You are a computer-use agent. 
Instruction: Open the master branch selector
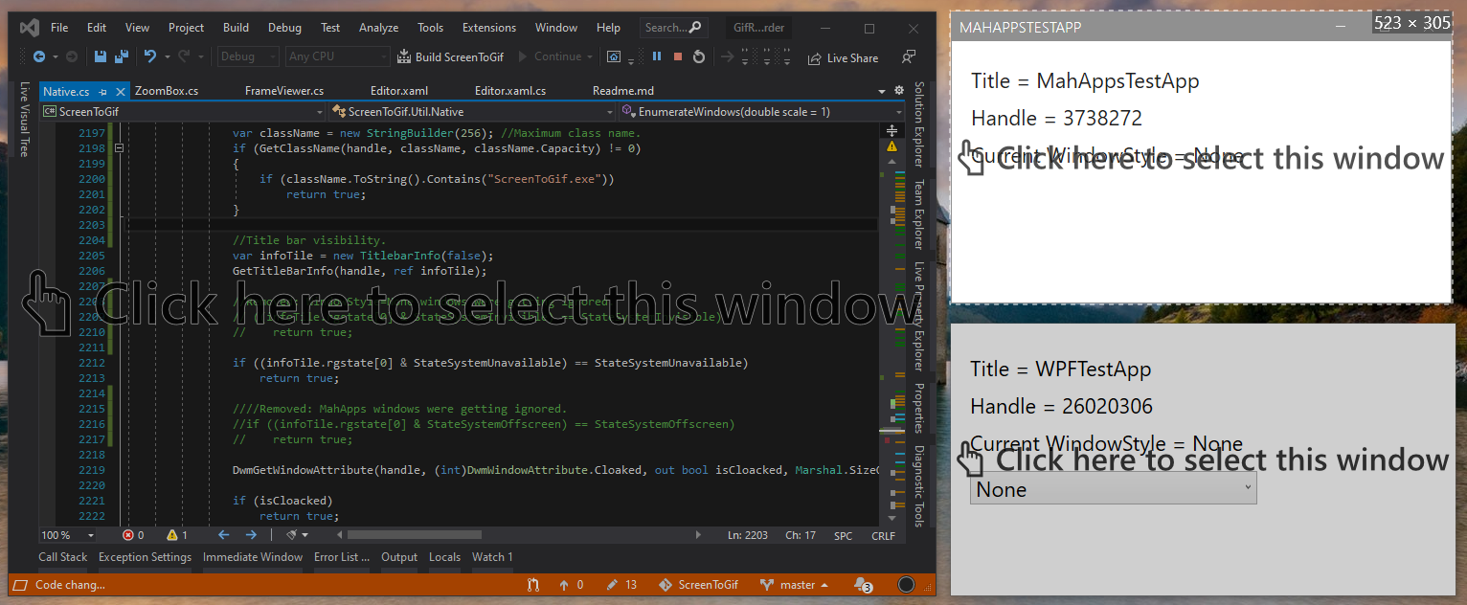click(795, 585)
